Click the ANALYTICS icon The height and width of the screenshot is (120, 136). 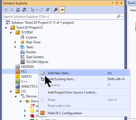point(18,86)
